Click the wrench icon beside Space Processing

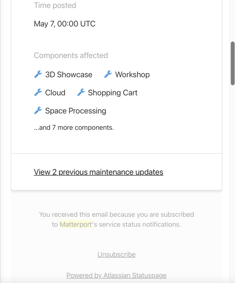pos(38,110)
